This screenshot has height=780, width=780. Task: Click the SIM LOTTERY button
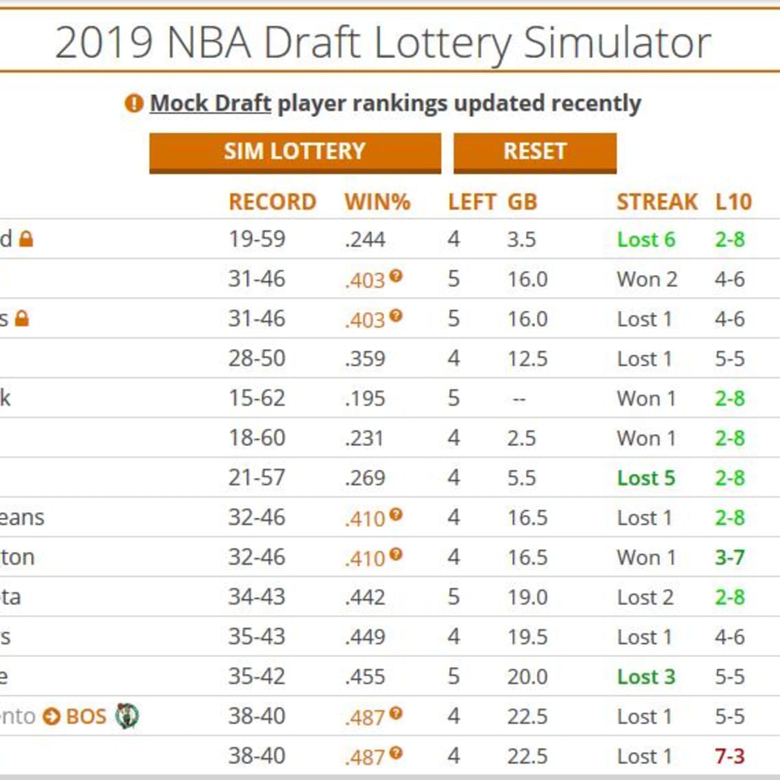pyautogui.click(x=294, y=152)
